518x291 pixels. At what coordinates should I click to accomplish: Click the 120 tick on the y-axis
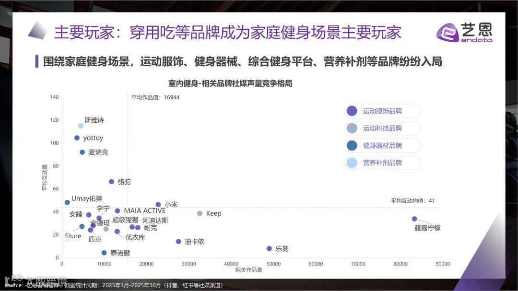pos(55,120)
